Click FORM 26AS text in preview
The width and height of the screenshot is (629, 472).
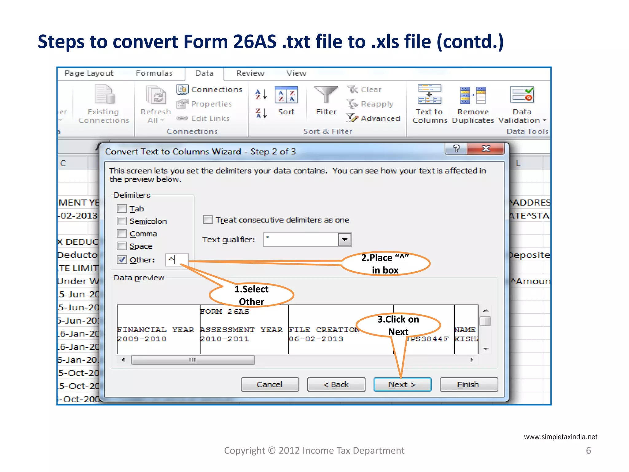(225, 312)
